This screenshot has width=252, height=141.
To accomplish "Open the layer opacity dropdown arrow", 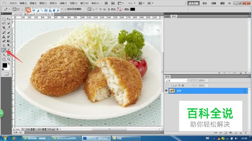I will pyautogui.click(x=207, y=80).
